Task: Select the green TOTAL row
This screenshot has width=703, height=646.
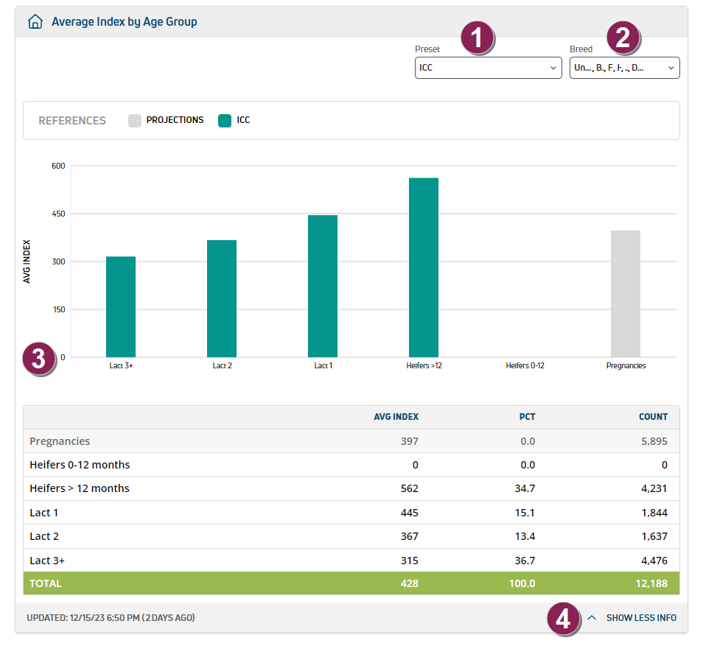Action: click(351, 583)
